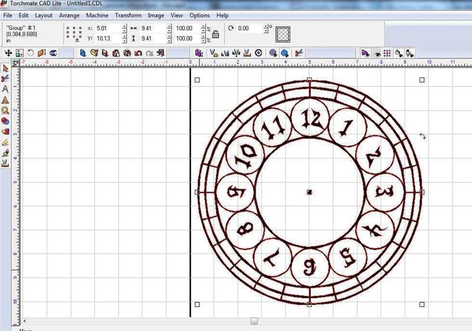
Task: Click the number 12 on the clock
Action: tap(312, 119)
